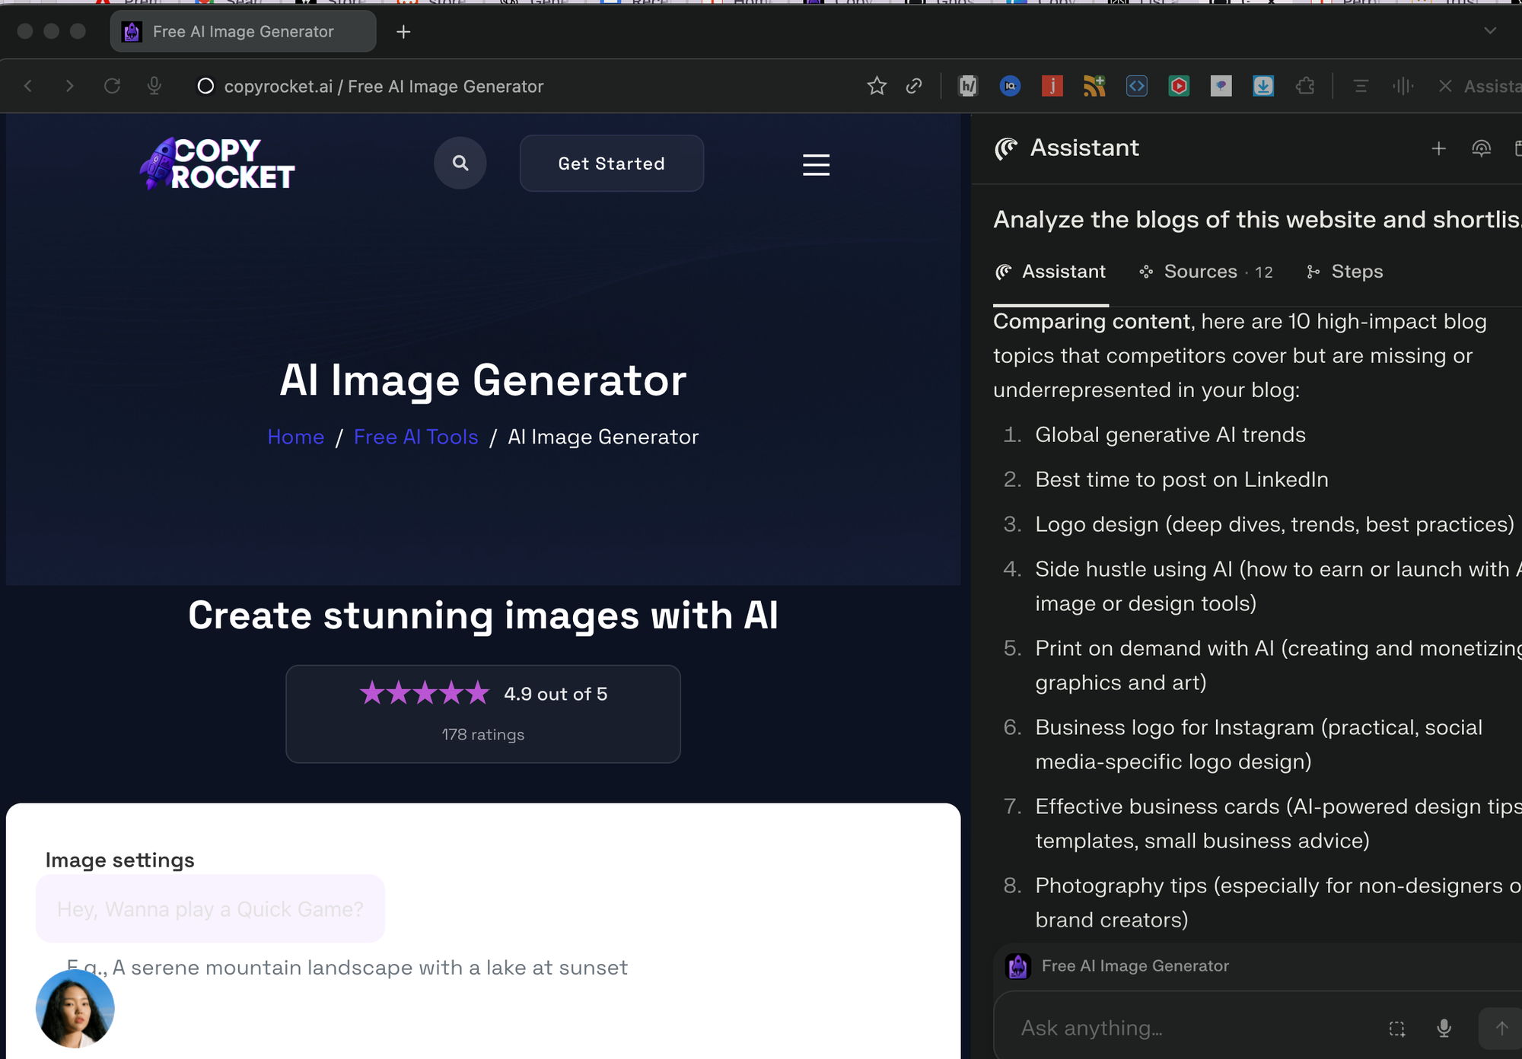Click the search magnifier on CopyRocket header
Screen dimensions: 1522x1059
460,163
